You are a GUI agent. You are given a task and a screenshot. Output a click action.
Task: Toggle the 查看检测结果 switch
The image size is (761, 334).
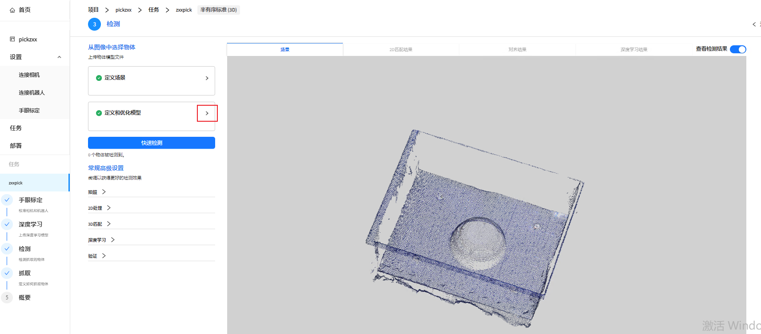click(738, 49)
